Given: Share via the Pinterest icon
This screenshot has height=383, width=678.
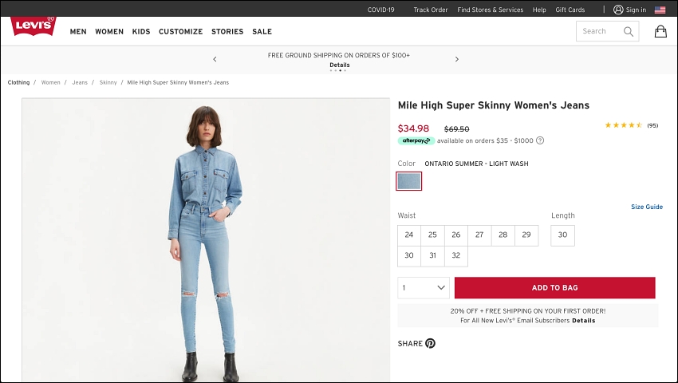Looking at the screenshot, I should tap(430, 343).
